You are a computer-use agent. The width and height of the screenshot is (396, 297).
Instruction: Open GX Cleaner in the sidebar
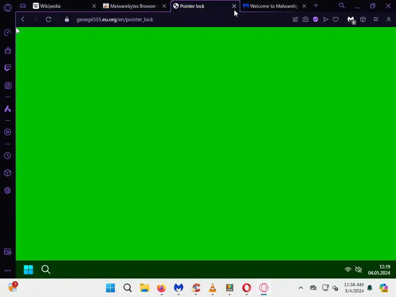[8, 50]
